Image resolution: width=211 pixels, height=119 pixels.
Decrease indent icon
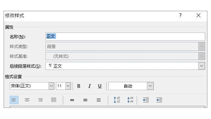click(146, 100)
